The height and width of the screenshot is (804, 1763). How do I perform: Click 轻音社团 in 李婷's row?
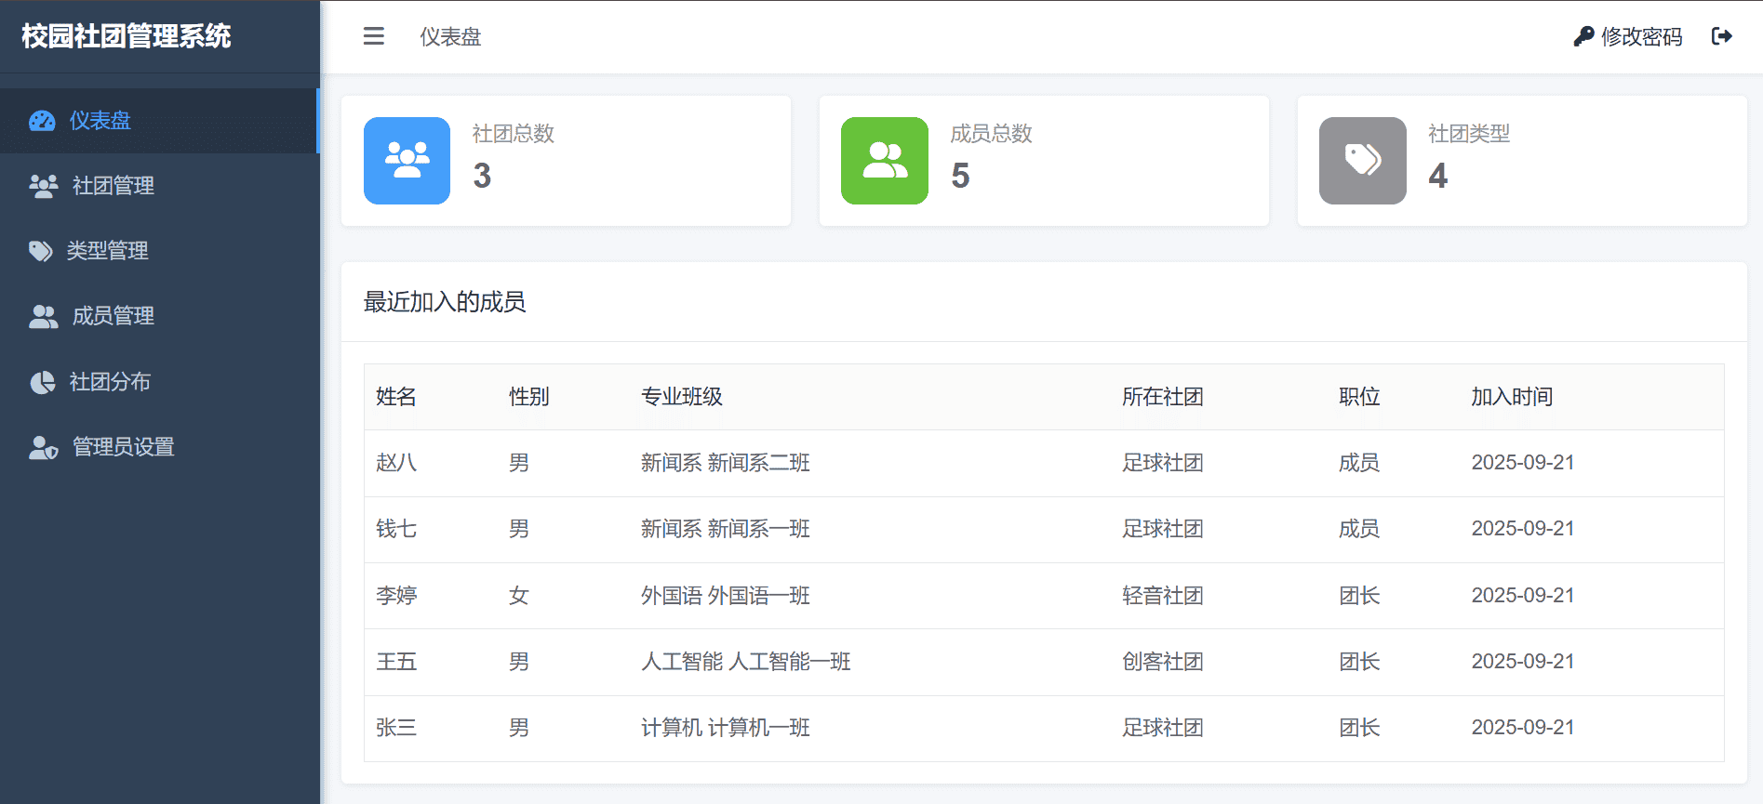(1162, 595)
